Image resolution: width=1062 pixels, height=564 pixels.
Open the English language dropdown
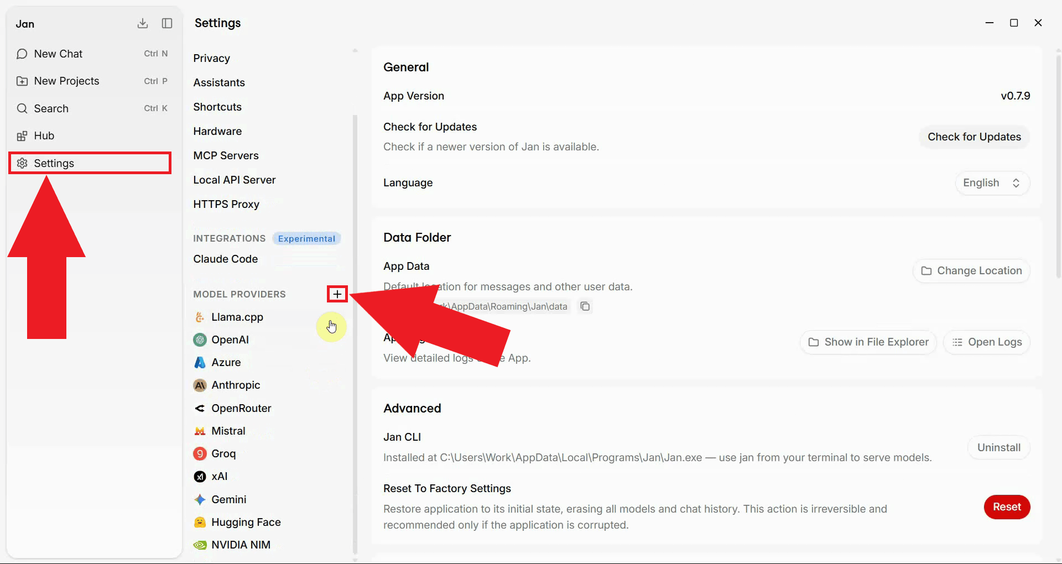tap(992, 182)
